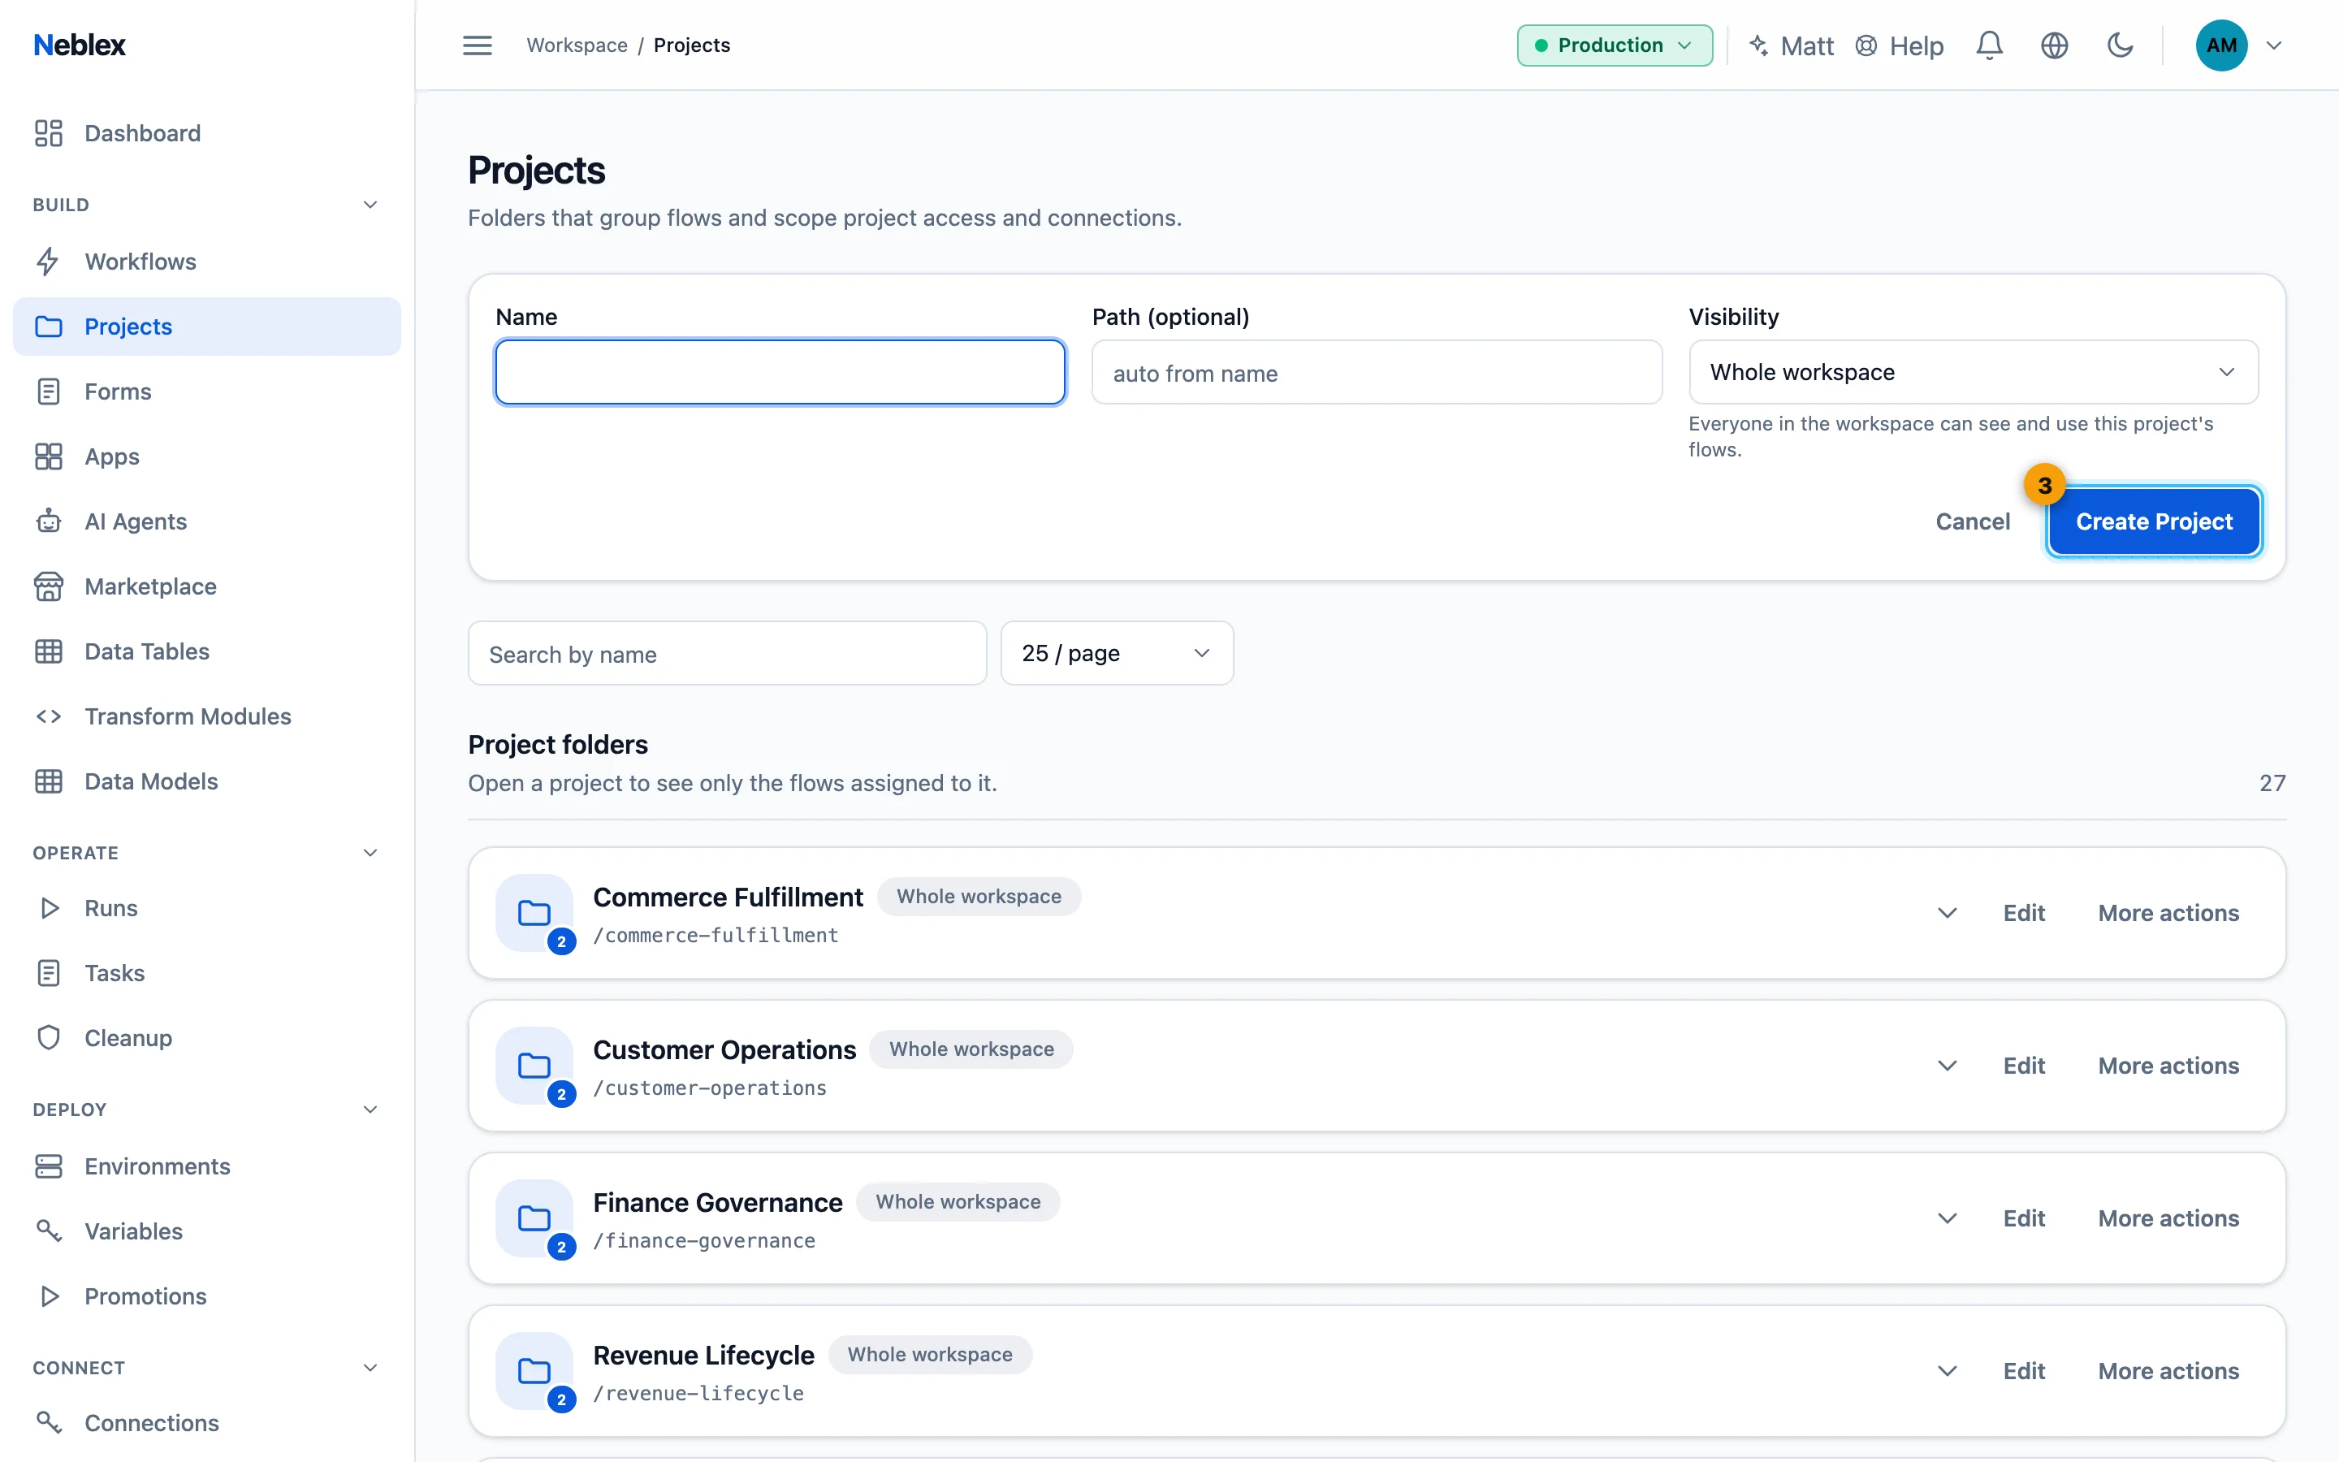This screenshot has height=1462, width=2339.
Task: Expand the Commerce Fulfillment row chevron
Action: click(1947, 913)
